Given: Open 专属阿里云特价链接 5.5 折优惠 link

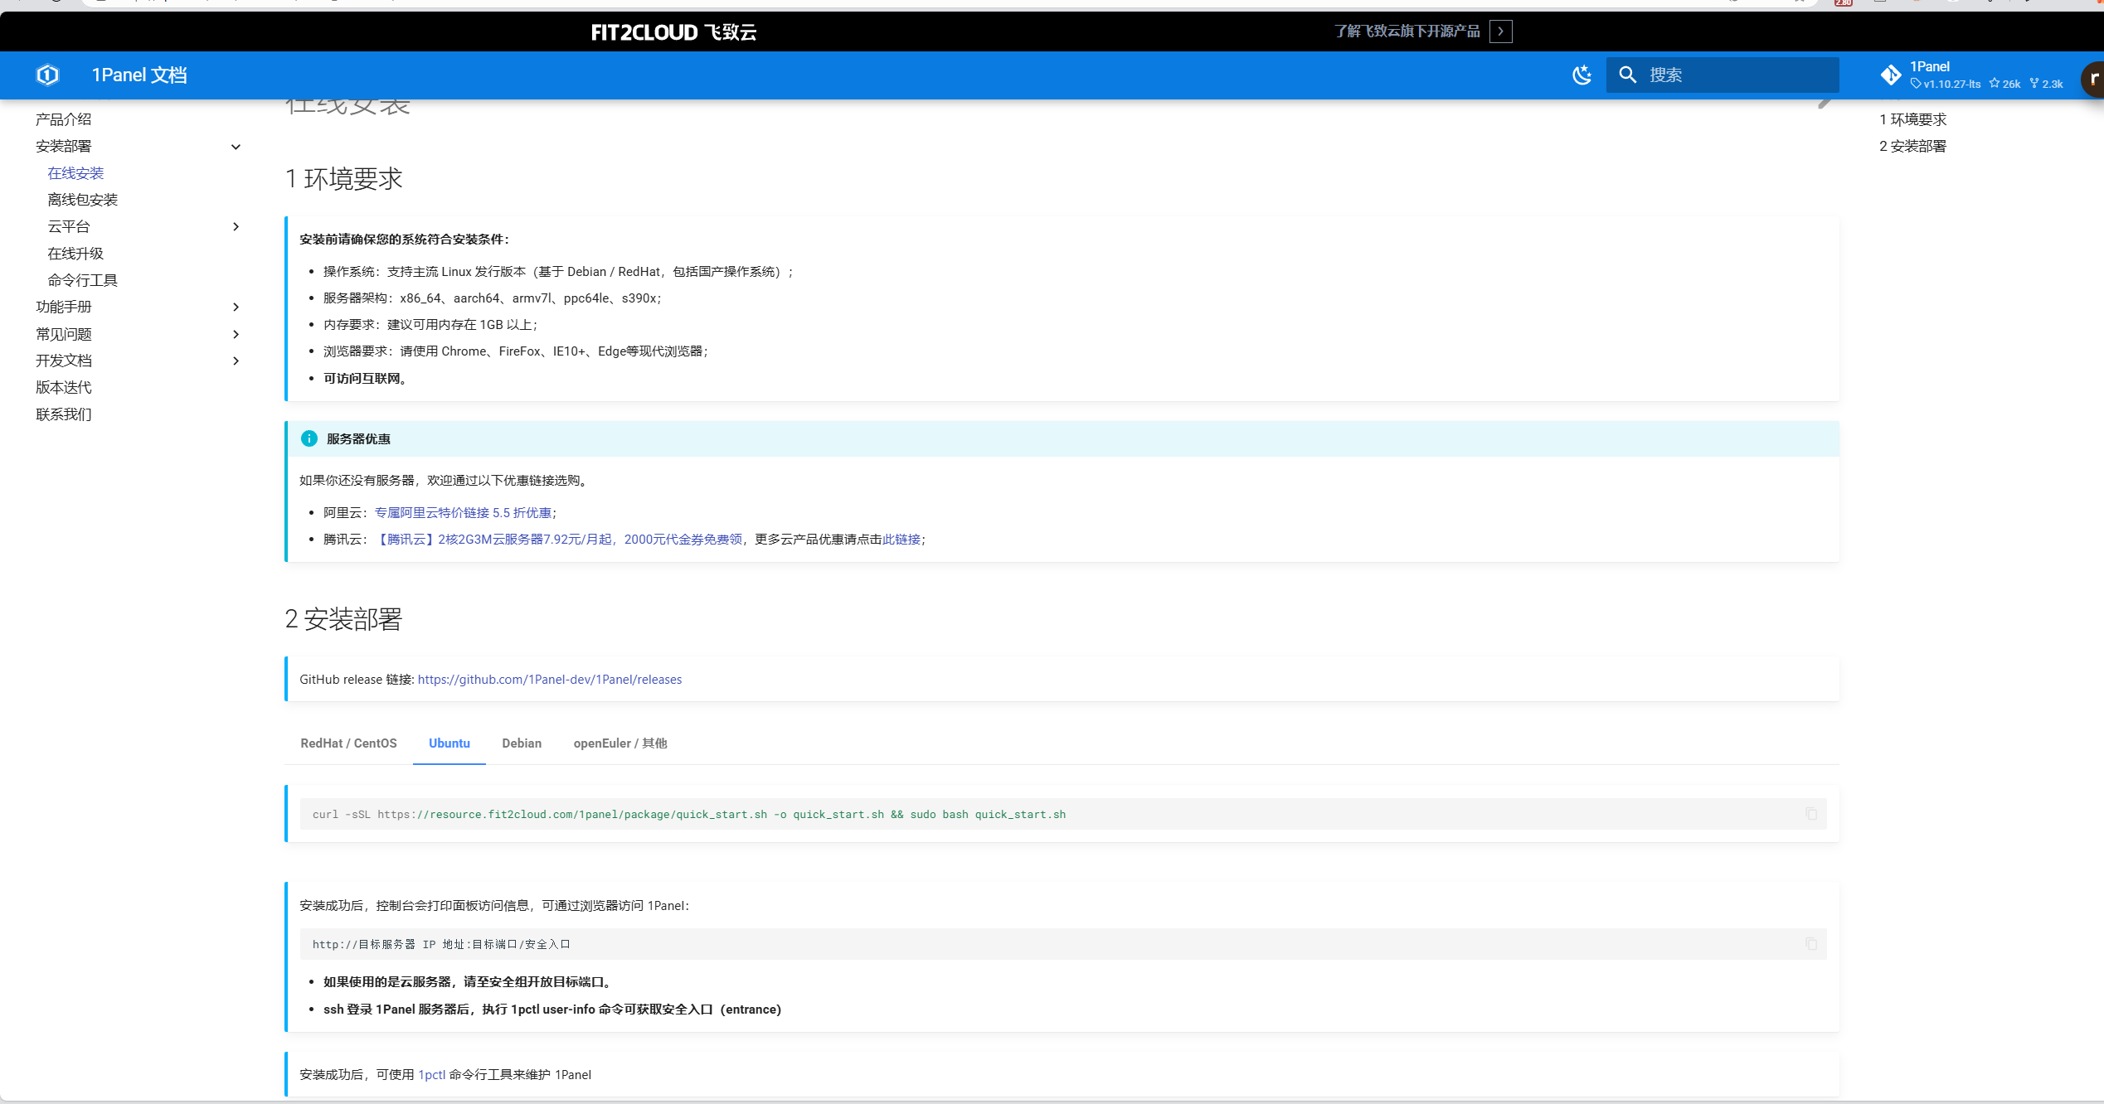Looking at the screenshot, I should (463, 513).
